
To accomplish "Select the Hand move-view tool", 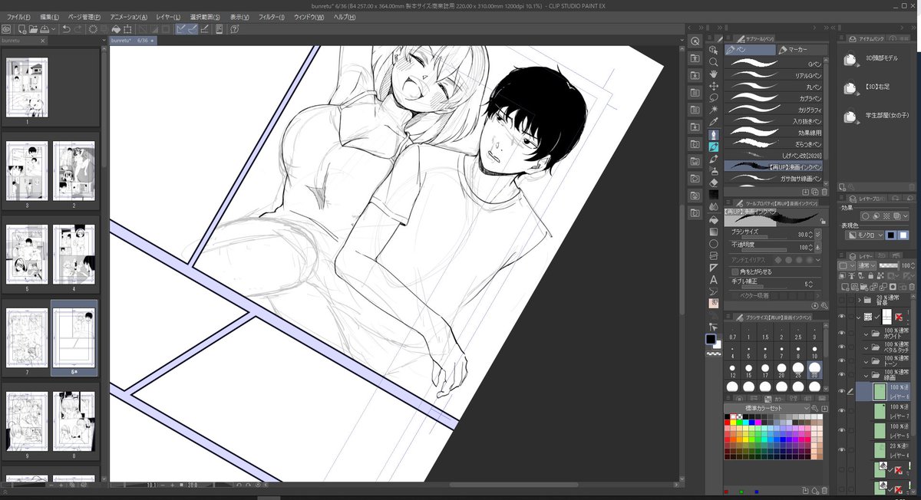I will click(714, 74).
